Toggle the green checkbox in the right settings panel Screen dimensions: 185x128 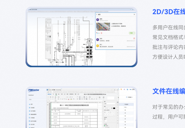coord(105,126)
